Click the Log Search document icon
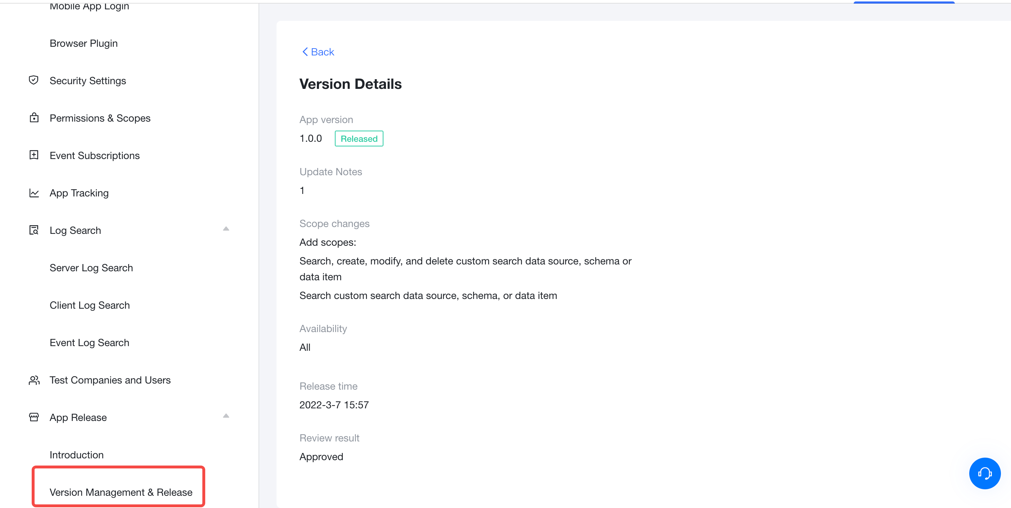The width and height of the screenshot is (1011, 508). (34, 230)
